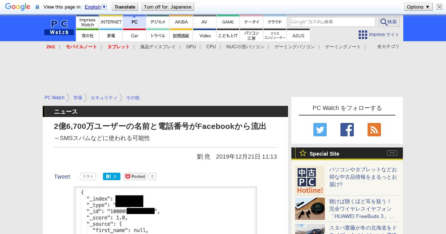Open the タブレット category link
The height and width of the screenshot is (234, 446).
pos(118,47)
